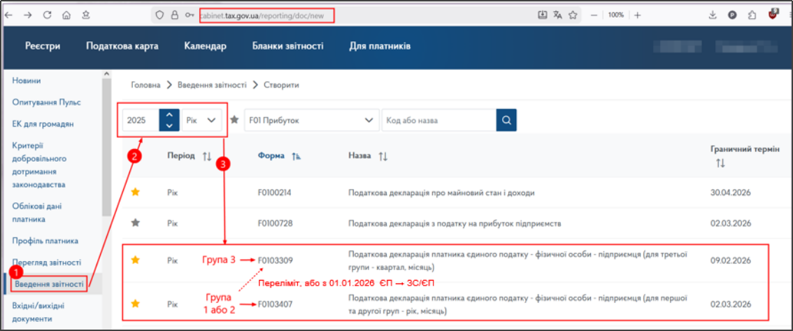The image size is (793, 331).
Task: Open the Реєстри menu
Action: [x=43, y=47]
